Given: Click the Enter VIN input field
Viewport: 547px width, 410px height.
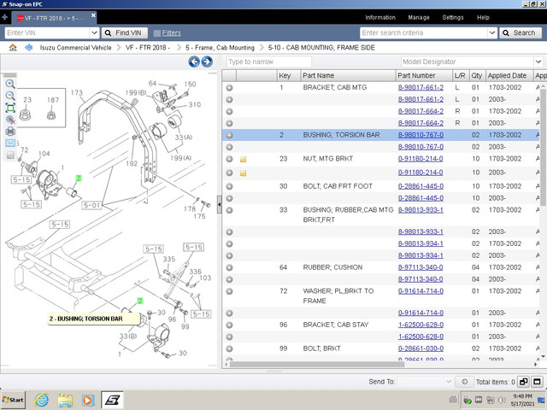Looking at the screenshot, I should tap(47, 32).
